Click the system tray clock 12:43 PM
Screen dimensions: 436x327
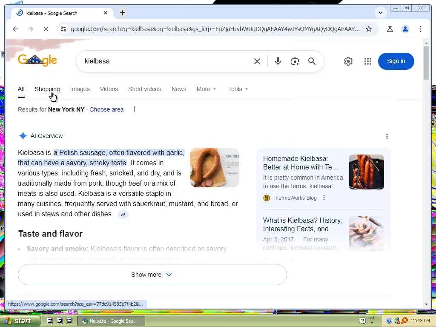(x=420, y=321)
